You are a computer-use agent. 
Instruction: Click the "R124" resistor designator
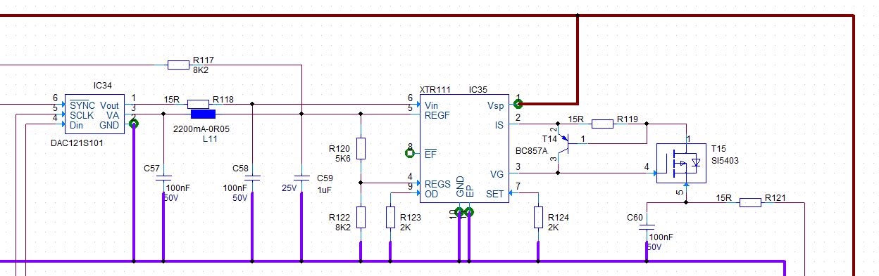click(558, 218)
